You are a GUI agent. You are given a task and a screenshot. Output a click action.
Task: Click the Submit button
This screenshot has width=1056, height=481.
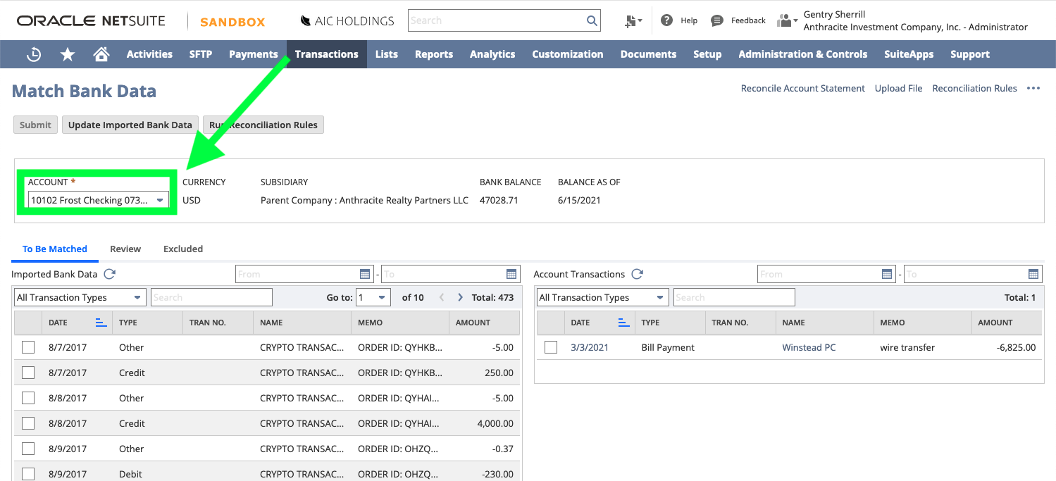(x=35, y=125)
